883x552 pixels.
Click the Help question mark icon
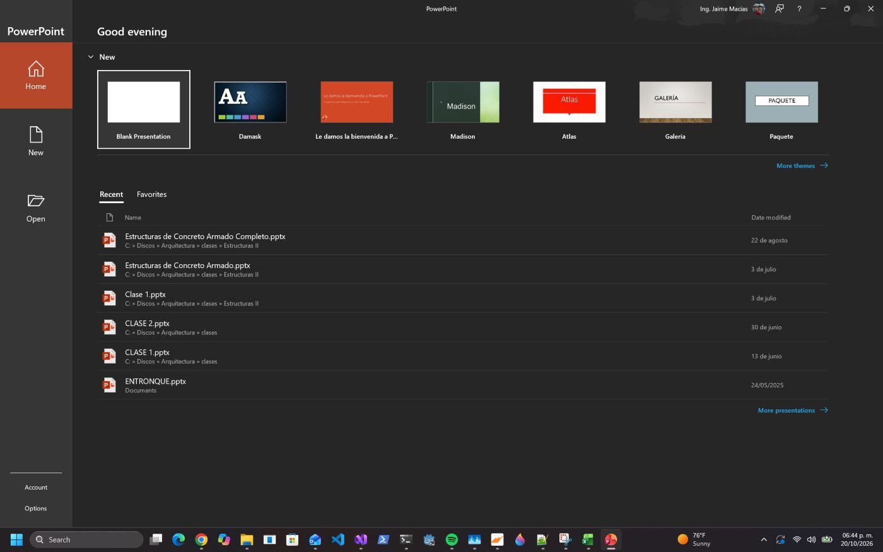tap(799, 9)
